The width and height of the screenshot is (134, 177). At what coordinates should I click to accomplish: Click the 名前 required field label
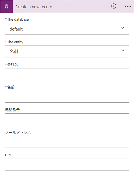tap(11, 87)
